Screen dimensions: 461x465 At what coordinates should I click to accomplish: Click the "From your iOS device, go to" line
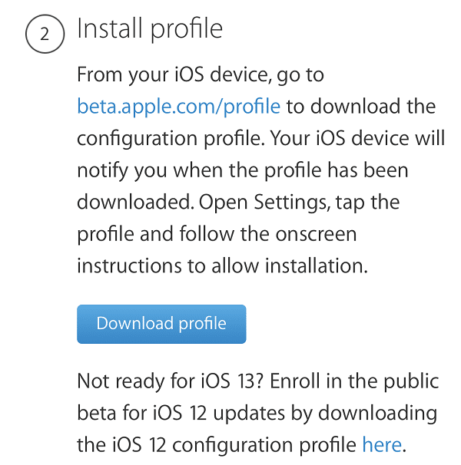pos(201,75)
